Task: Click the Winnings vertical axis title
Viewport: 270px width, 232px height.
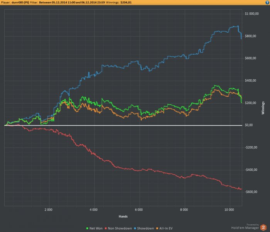Action: click(263, 108)
